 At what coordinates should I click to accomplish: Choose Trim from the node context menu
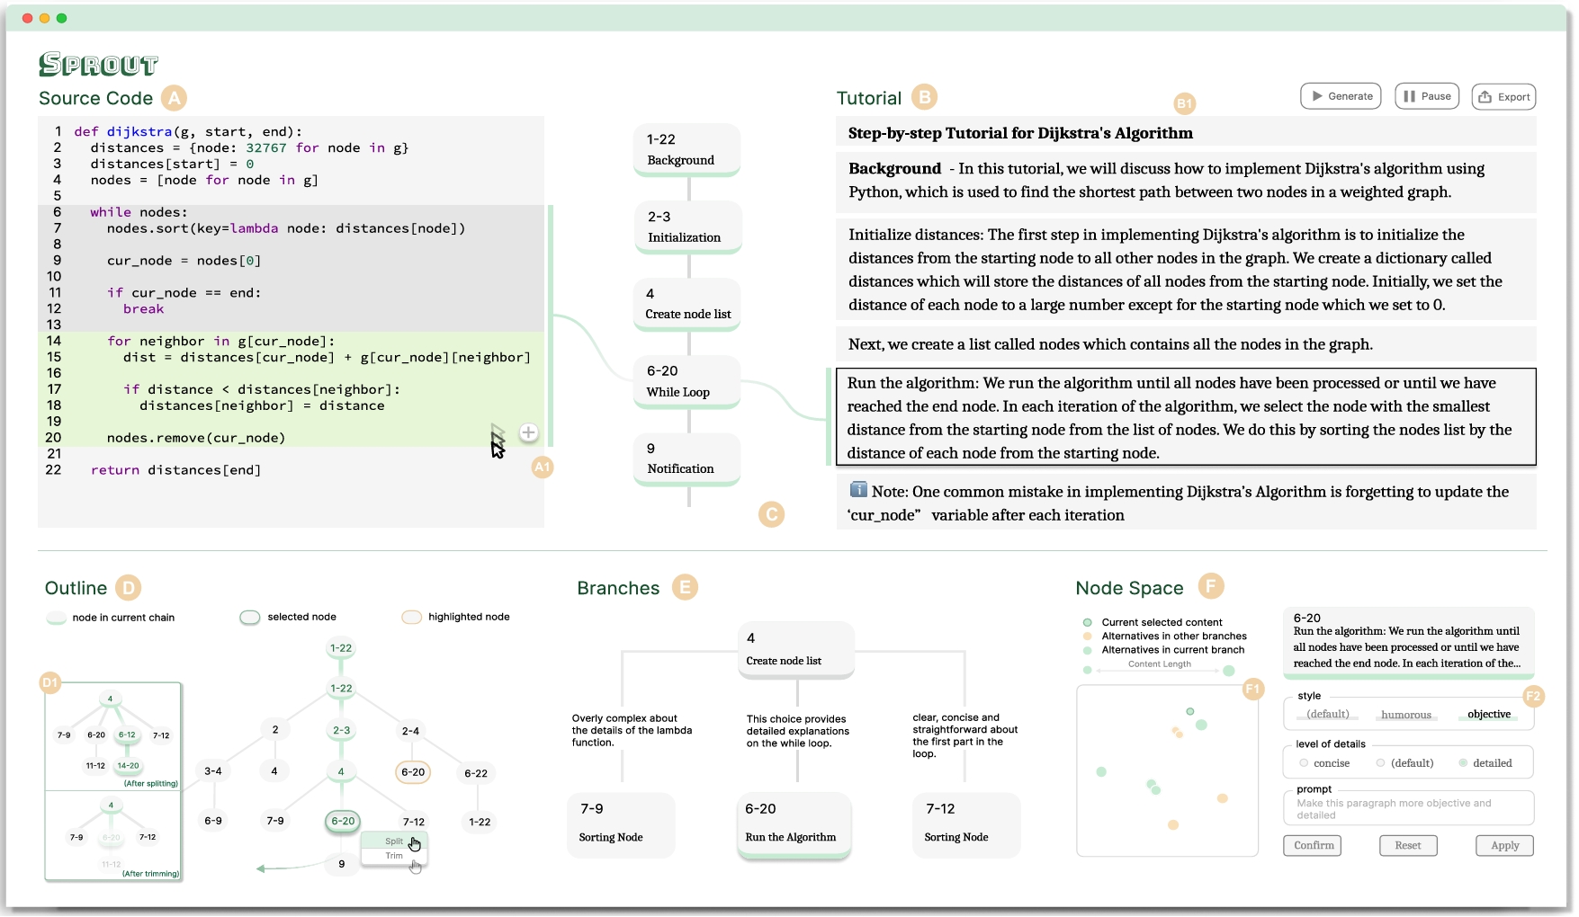click(x=394, y=856)
